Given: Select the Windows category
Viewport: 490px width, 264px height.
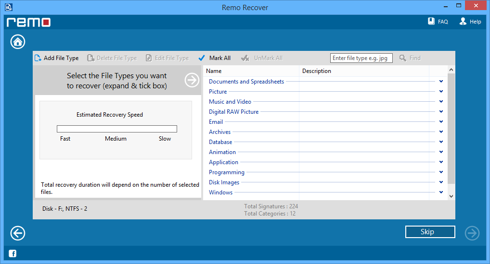Looking at the screenshot, I should (x=220, y=192).
